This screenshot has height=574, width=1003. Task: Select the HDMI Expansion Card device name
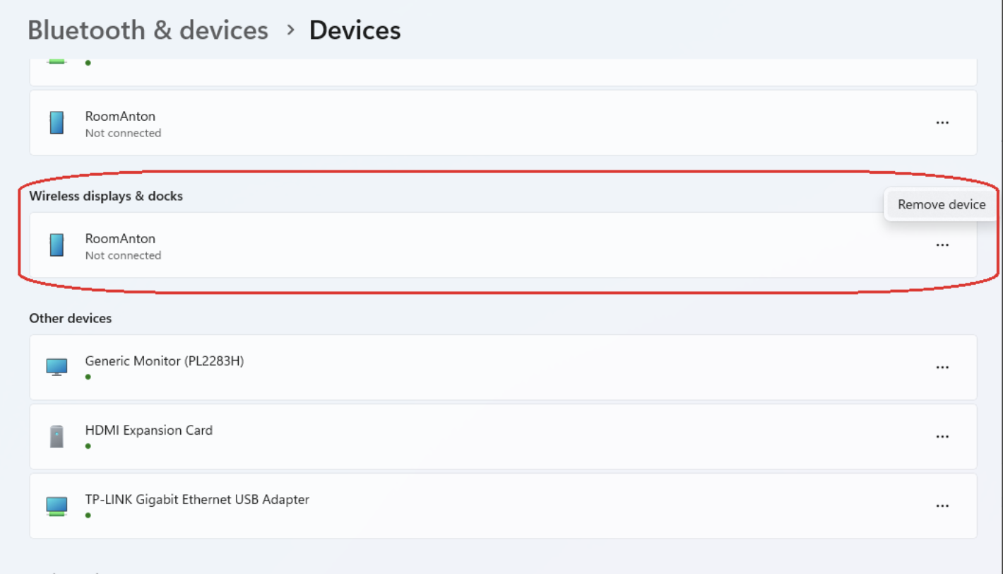148,430
